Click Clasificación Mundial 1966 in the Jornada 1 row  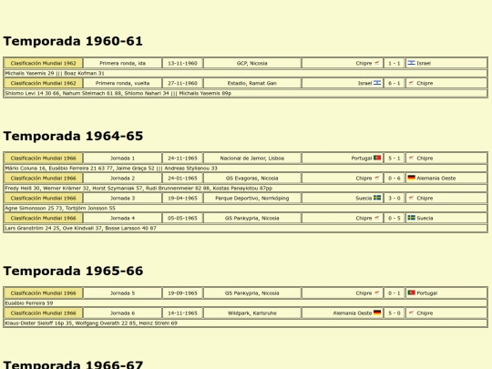pyautogui.click(x=44, y=159)
